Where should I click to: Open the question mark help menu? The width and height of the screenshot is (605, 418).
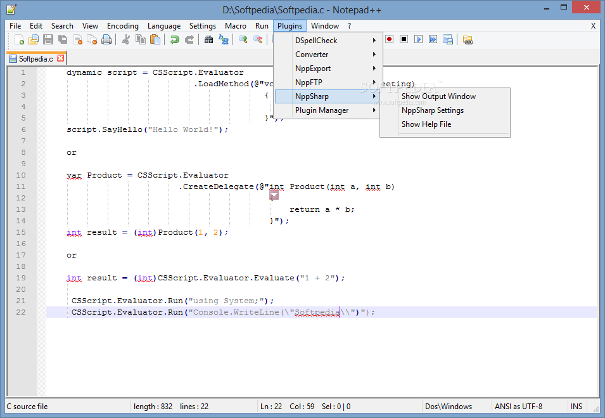(349, 26)
